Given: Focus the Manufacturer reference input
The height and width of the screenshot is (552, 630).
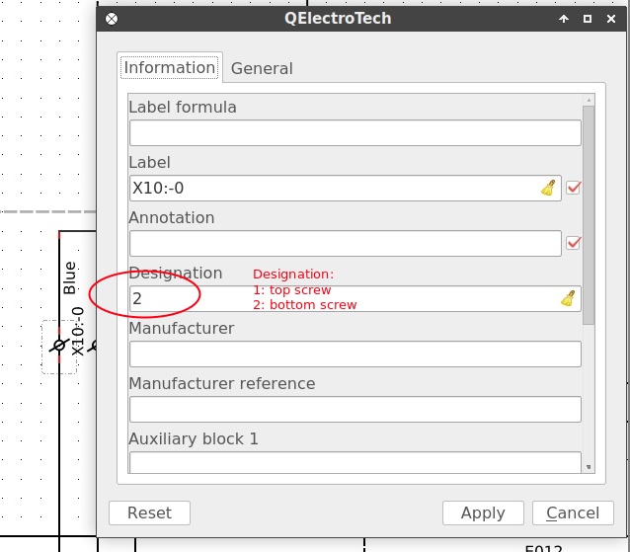Looking at the screenshot, I should click(x=354, y=409).
